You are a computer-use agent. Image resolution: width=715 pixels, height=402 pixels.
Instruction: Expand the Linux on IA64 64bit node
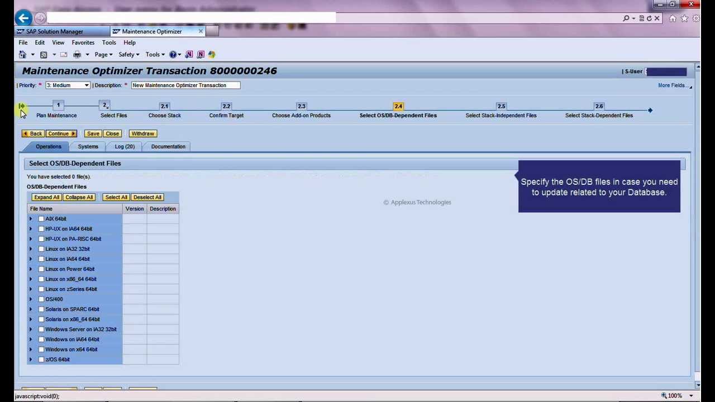31,259
